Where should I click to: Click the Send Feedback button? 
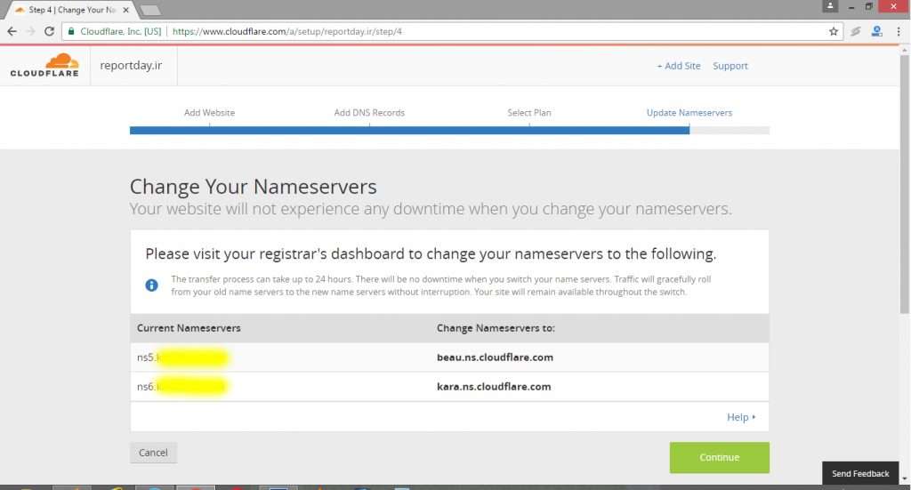click(860, 473)
